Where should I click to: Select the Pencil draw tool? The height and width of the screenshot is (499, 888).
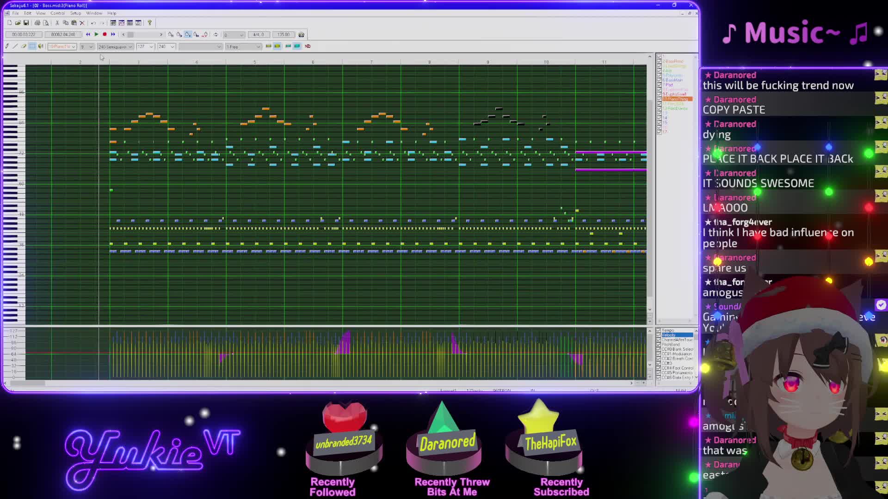tap(7, 46)
